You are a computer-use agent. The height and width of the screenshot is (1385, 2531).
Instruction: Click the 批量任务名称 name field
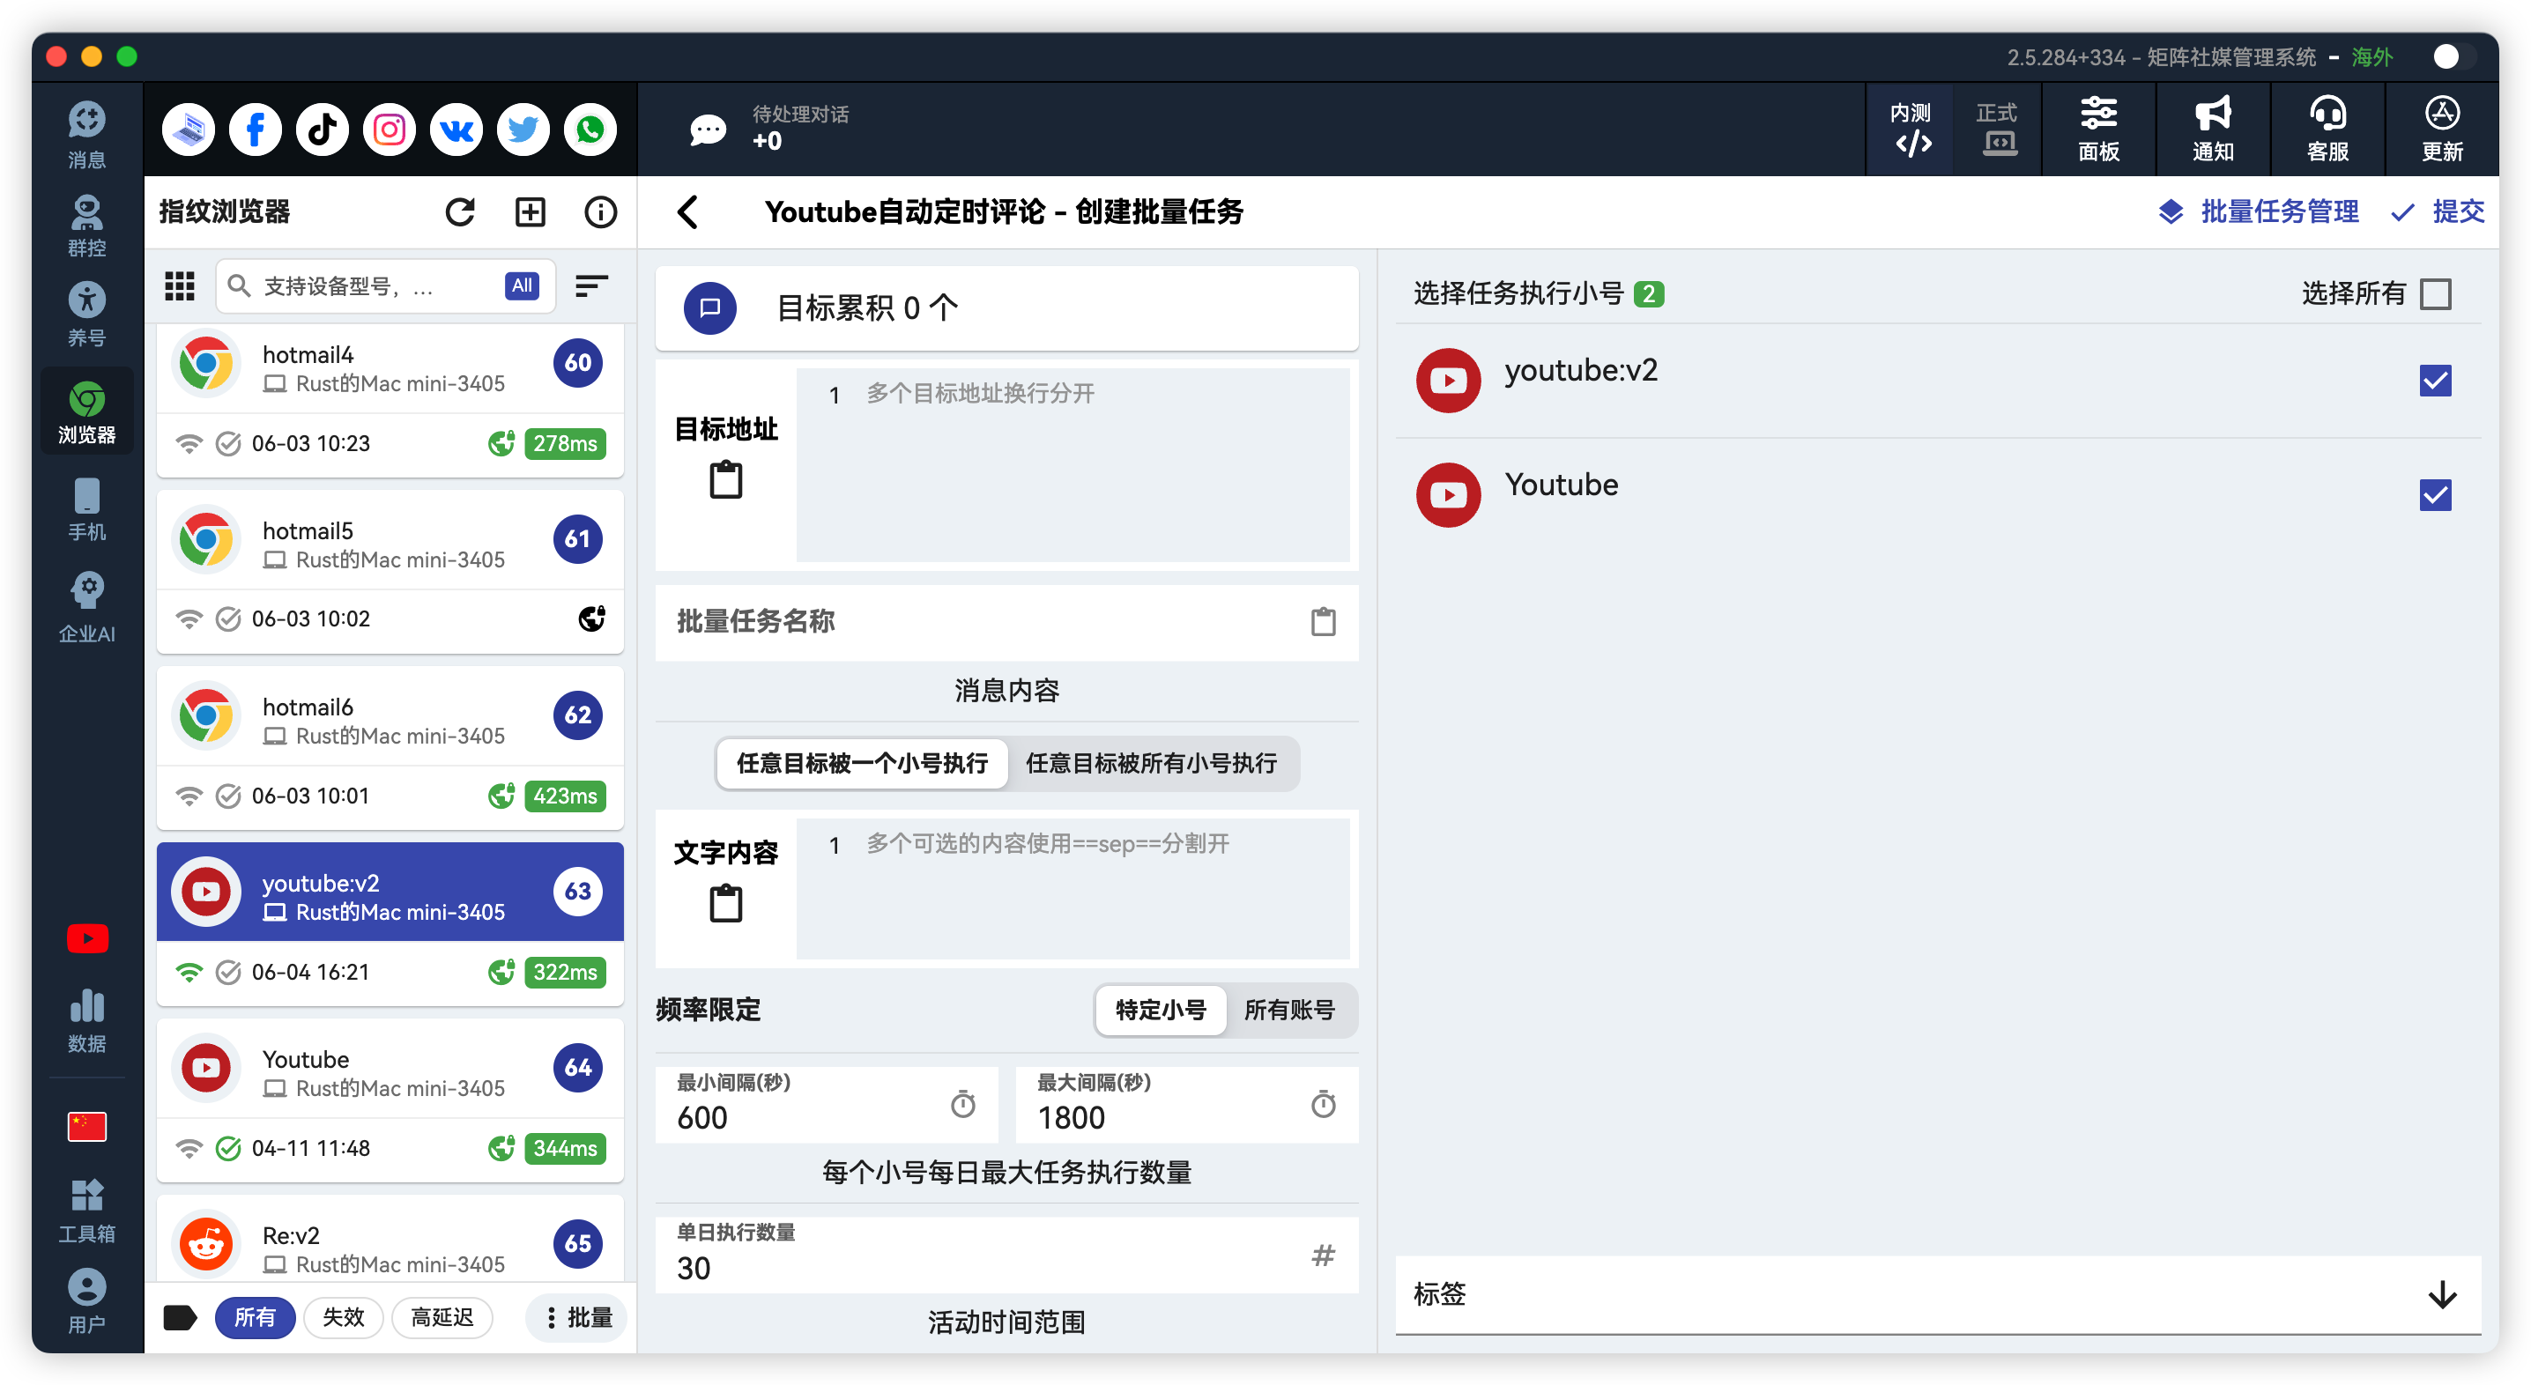pyautogui.click(x=1007, y=622)
